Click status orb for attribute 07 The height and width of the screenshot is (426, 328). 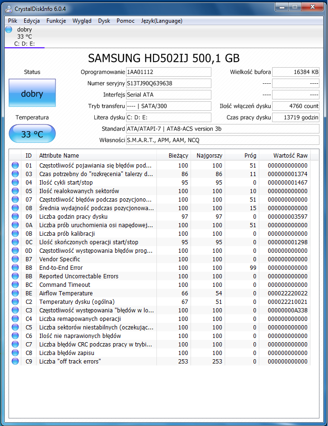click(15, 199)
